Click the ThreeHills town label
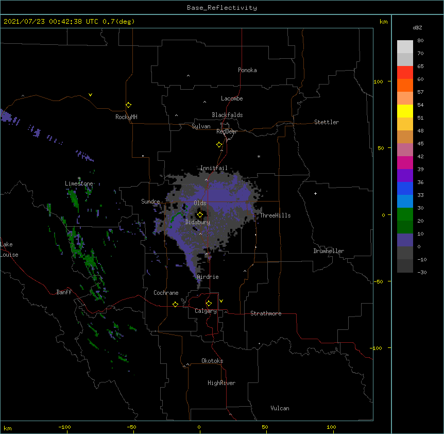This screenshot has height=434, width=444. (275, 215)
